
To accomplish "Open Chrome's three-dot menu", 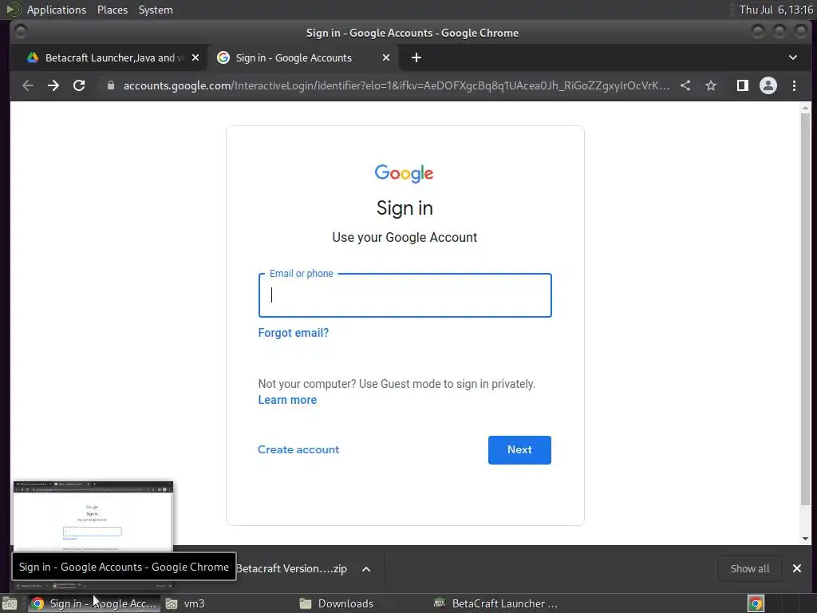I will coord(794,85).
